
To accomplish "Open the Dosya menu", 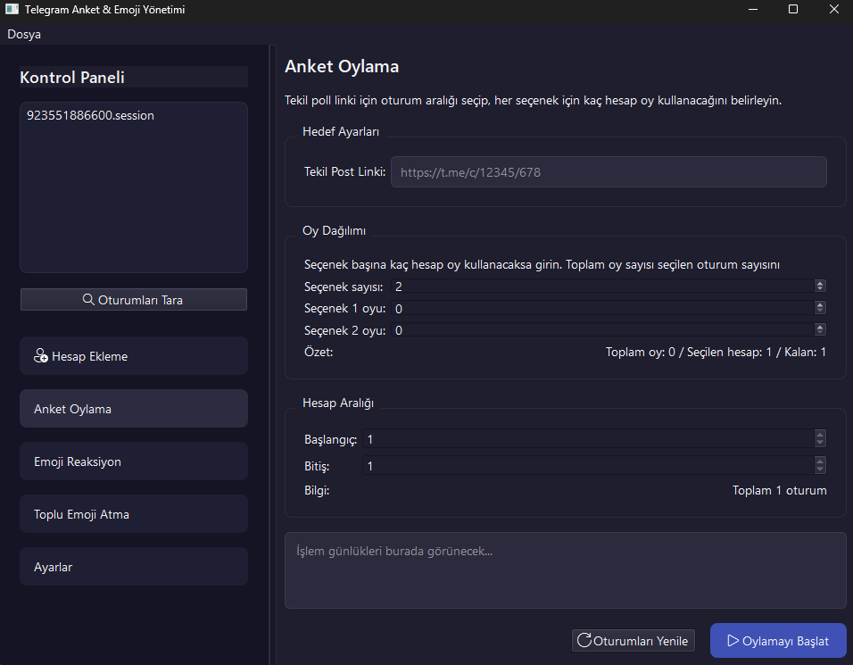I will point(24,34).
